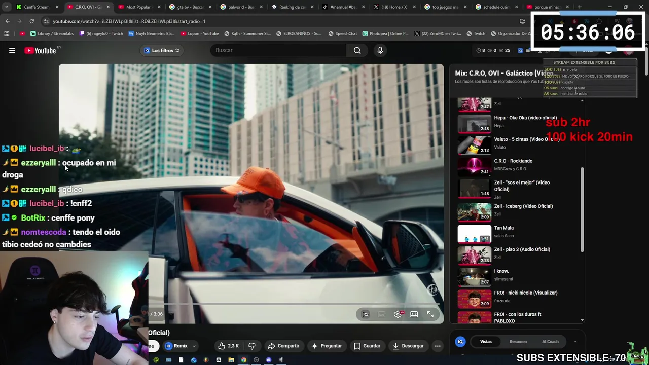Screen dimensions: 649x365
Task: Switch to the Cenffe Stream tab
Action: coord(37,7)
